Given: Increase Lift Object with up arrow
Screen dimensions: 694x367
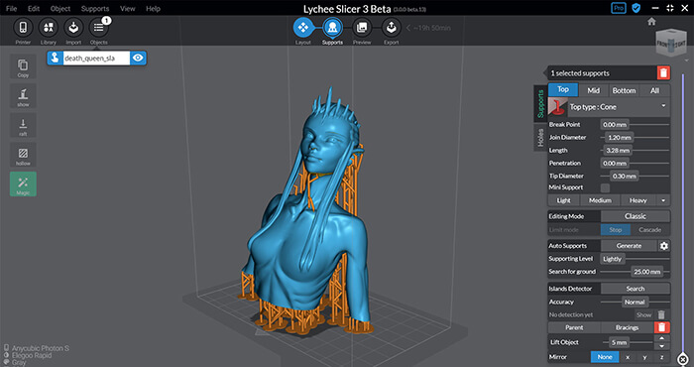Looking at the screenshot, I should point(661,338).
